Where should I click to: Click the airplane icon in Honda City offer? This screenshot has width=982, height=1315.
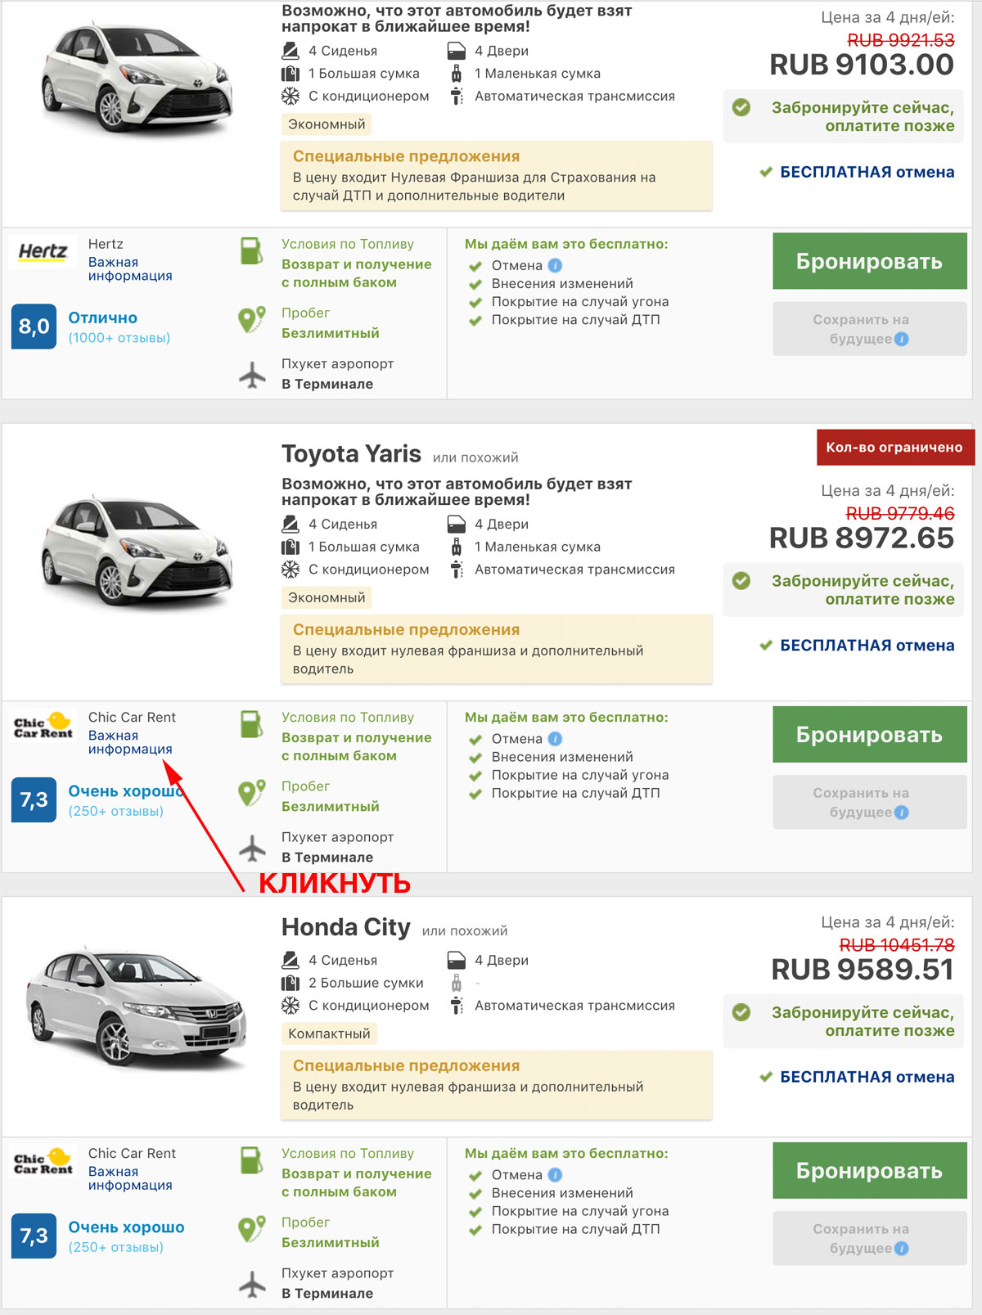(x=252, y=1283)
